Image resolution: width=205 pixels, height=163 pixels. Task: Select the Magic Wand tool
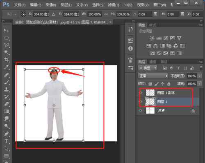click(x=6, y=52)
